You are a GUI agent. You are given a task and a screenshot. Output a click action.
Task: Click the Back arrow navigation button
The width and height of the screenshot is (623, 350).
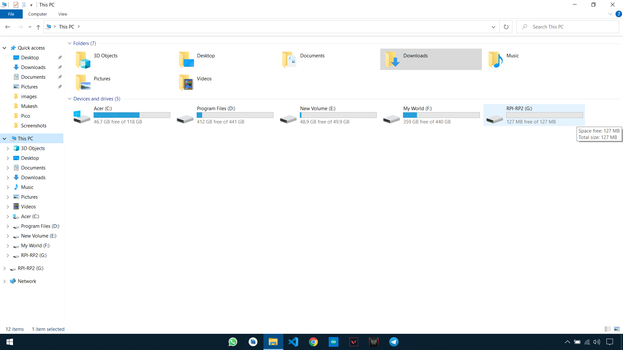coord(8,27)
